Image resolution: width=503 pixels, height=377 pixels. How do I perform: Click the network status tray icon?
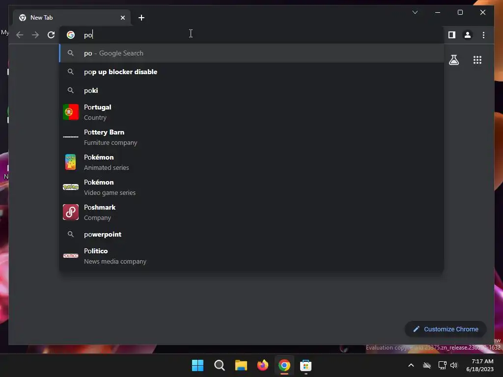[x=443, y=365]
